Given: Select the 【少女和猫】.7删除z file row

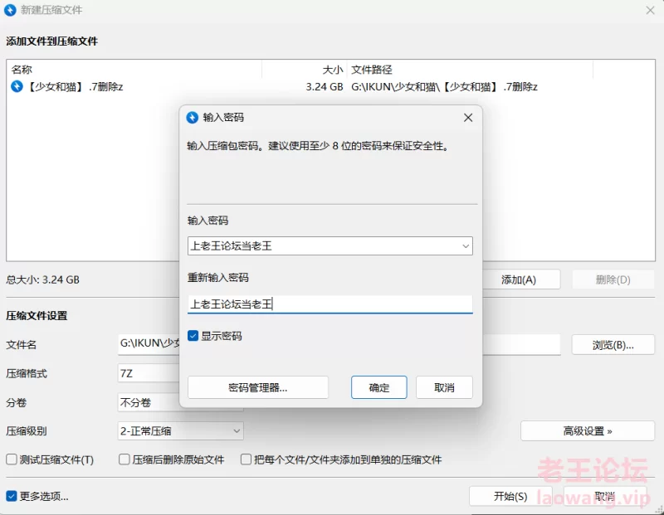Looking at the screenshot, I should (330, 87).
